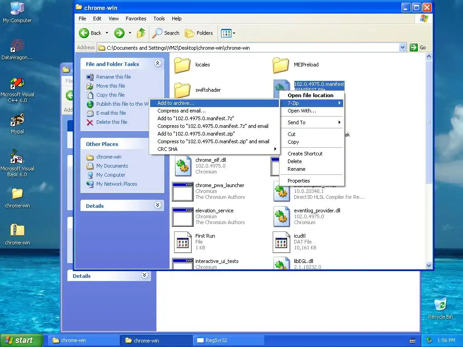This screenshot has height=347, width=463.
Task: Select eventlog_provider.dll file icon
Action: [281, 216]
